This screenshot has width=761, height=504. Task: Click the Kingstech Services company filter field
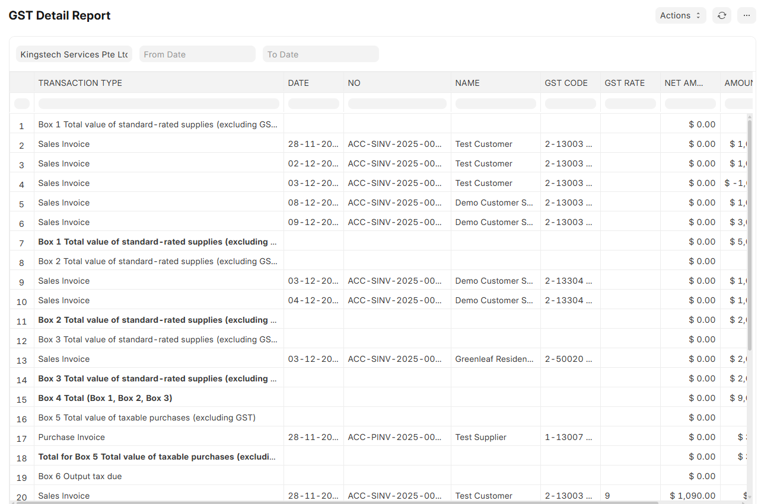pos(74,54)
